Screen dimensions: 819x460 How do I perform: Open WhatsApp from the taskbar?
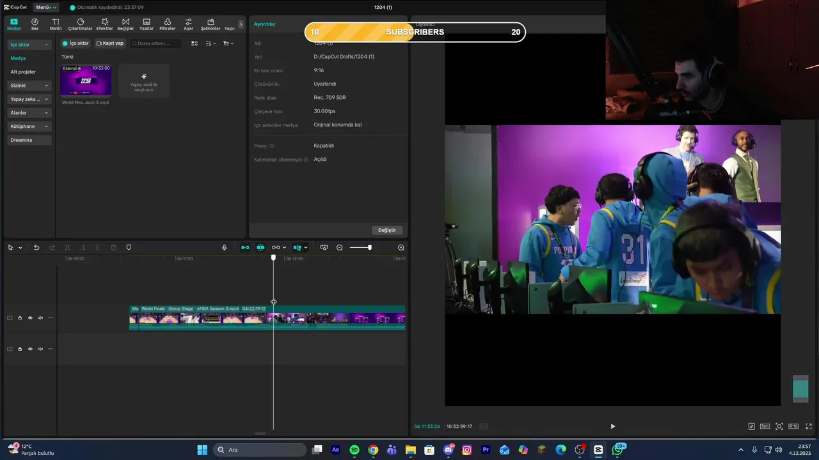point(618,450)
